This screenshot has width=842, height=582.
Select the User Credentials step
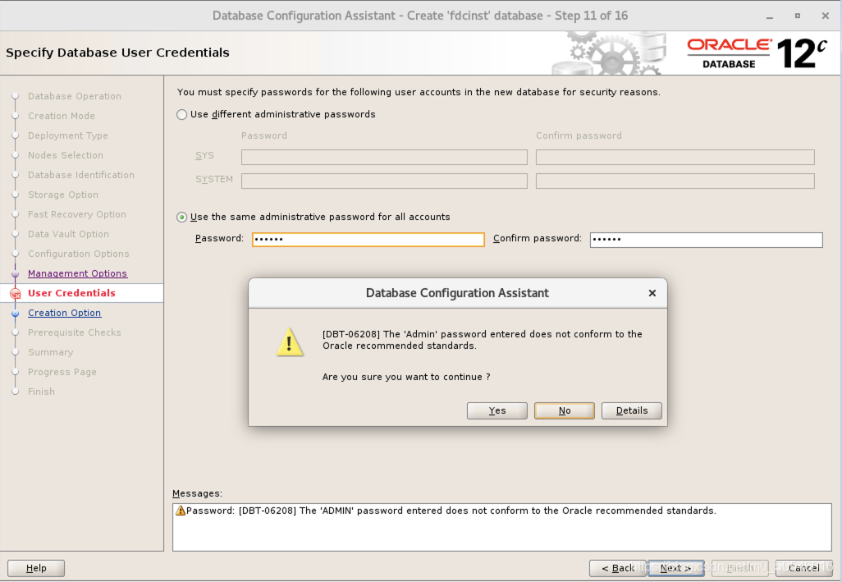click(x=71, y=293)
